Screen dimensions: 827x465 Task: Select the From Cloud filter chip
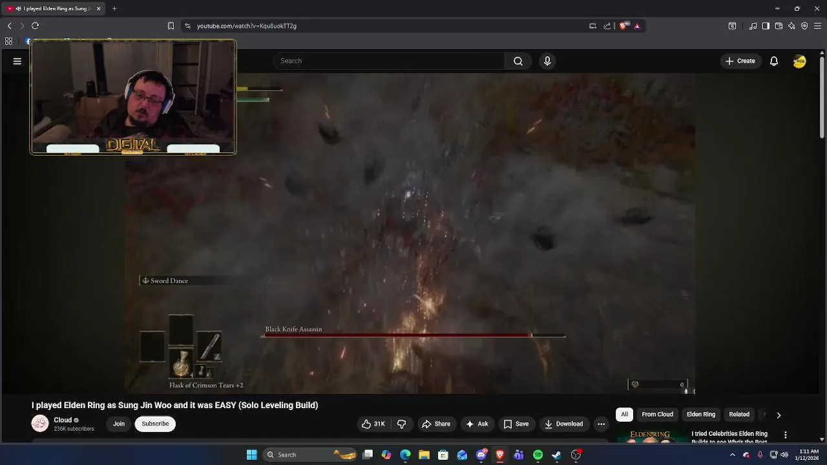657,414
